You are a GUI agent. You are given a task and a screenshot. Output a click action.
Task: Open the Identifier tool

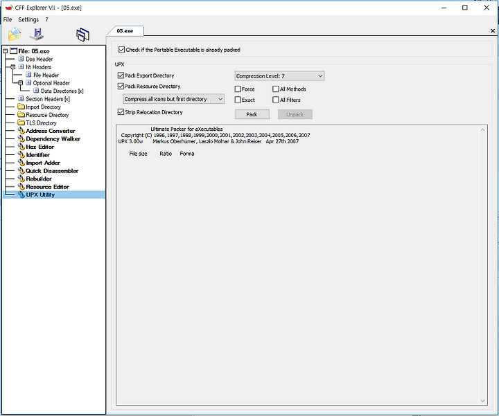37,155
